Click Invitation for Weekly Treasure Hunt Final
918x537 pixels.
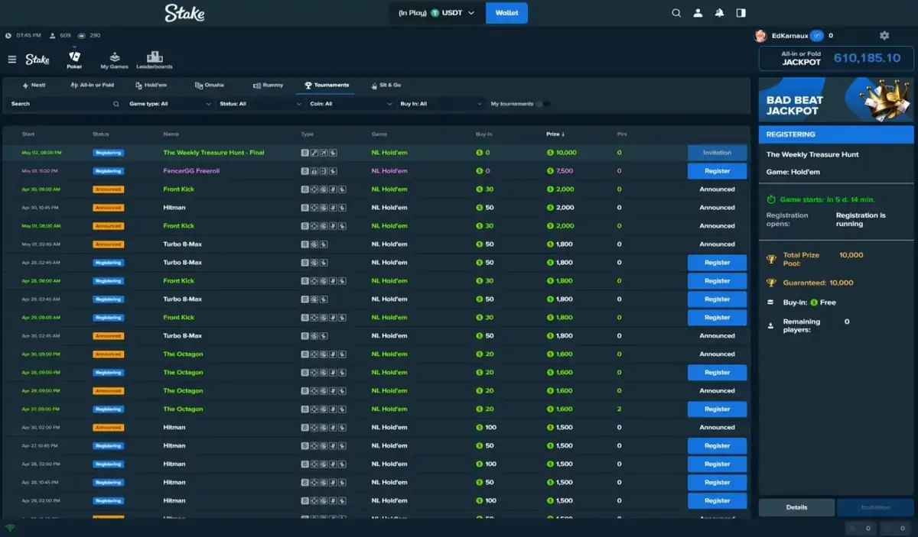tap(717, 153)
